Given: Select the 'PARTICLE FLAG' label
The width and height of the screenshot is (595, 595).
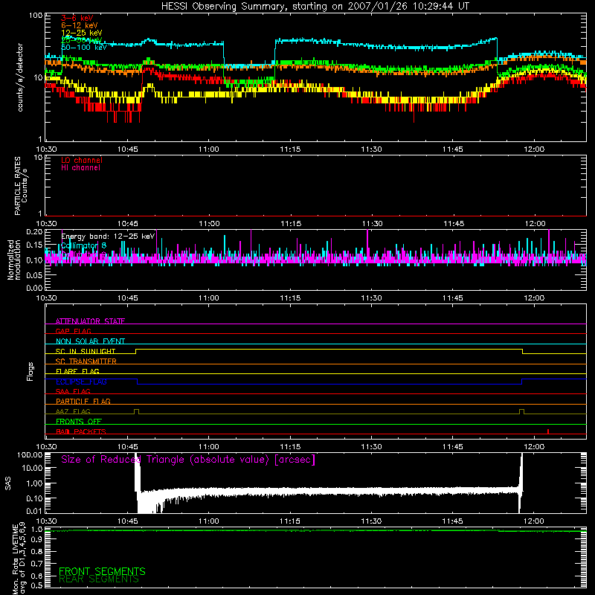Looking at the screenshot, I should tap(83, 401).
